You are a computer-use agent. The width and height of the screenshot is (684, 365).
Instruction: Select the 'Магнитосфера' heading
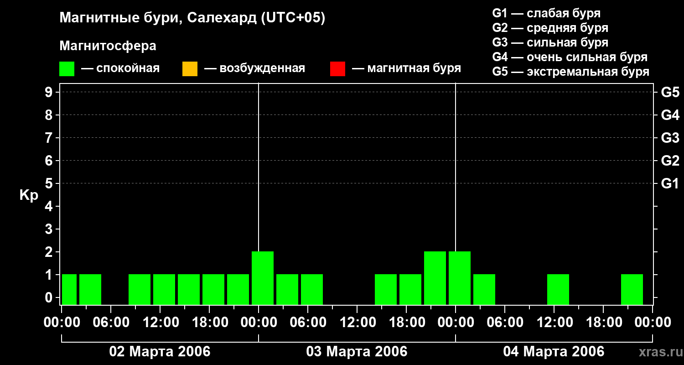pos(108,46)
